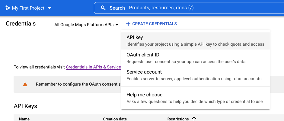Pick Service account from the dropdown menu
The image size is (284, 121).
[196, 75]
